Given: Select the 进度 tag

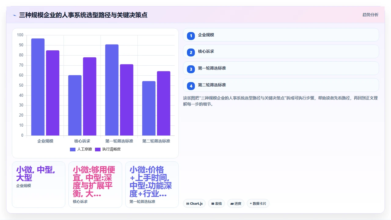Looking at the screenshot, I should (x=236, y=204).
